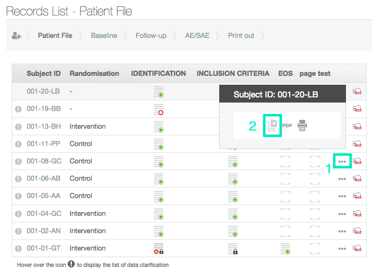Open IDENTIFICATION form for subject 001-19-BB
Screen dimensions: 376x273
pyautogui.click(x=159, y=110)
